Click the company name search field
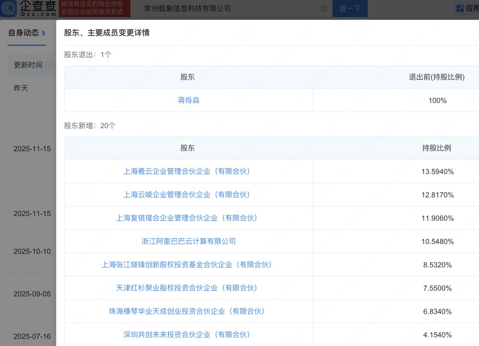Screen dimensions: 479x346 tap(230, 9)
